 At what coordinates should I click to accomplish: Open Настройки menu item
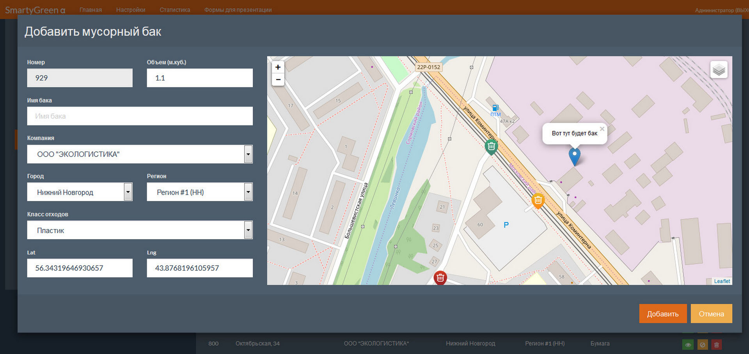coord(131,10)
